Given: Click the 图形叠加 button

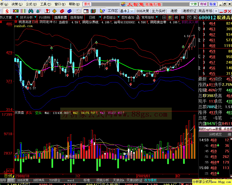Looking at the screenshot, I should tap(128, 17).
